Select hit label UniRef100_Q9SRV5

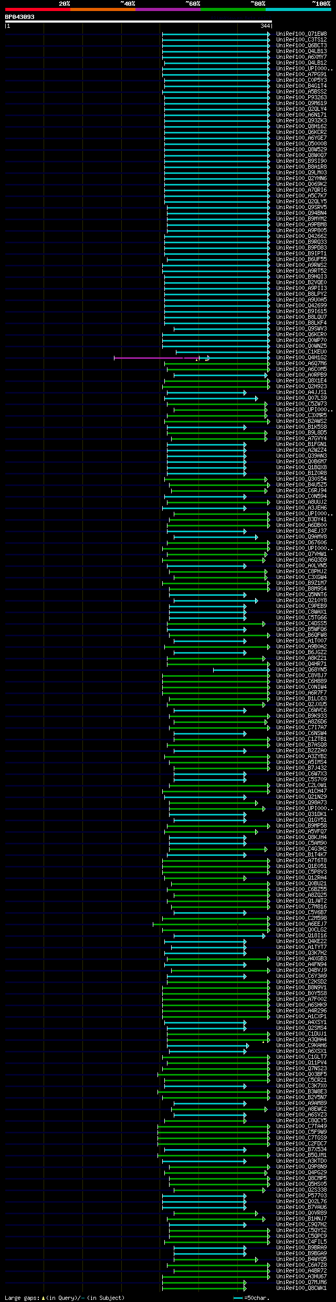(301, 208)
